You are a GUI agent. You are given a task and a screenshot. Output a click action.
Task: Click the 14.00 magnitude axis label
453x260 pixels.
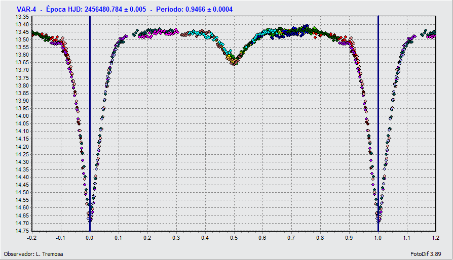pos(23,116)
